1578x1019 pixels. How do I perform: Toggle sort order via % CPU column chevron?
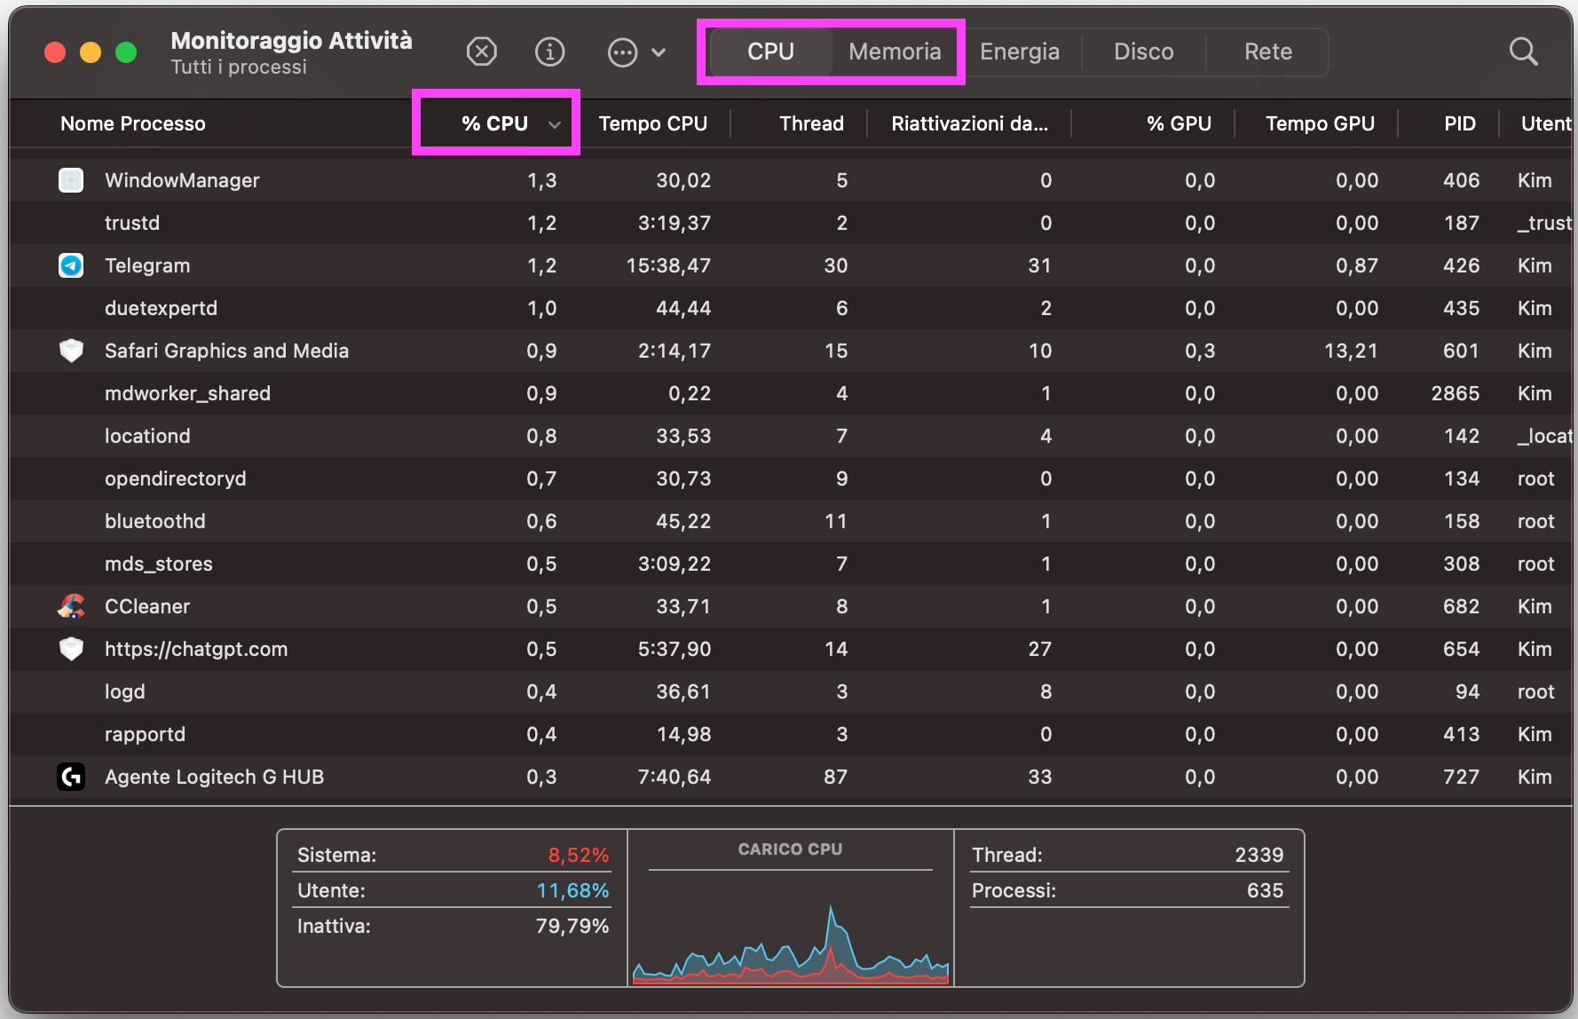tap(555, 124)
